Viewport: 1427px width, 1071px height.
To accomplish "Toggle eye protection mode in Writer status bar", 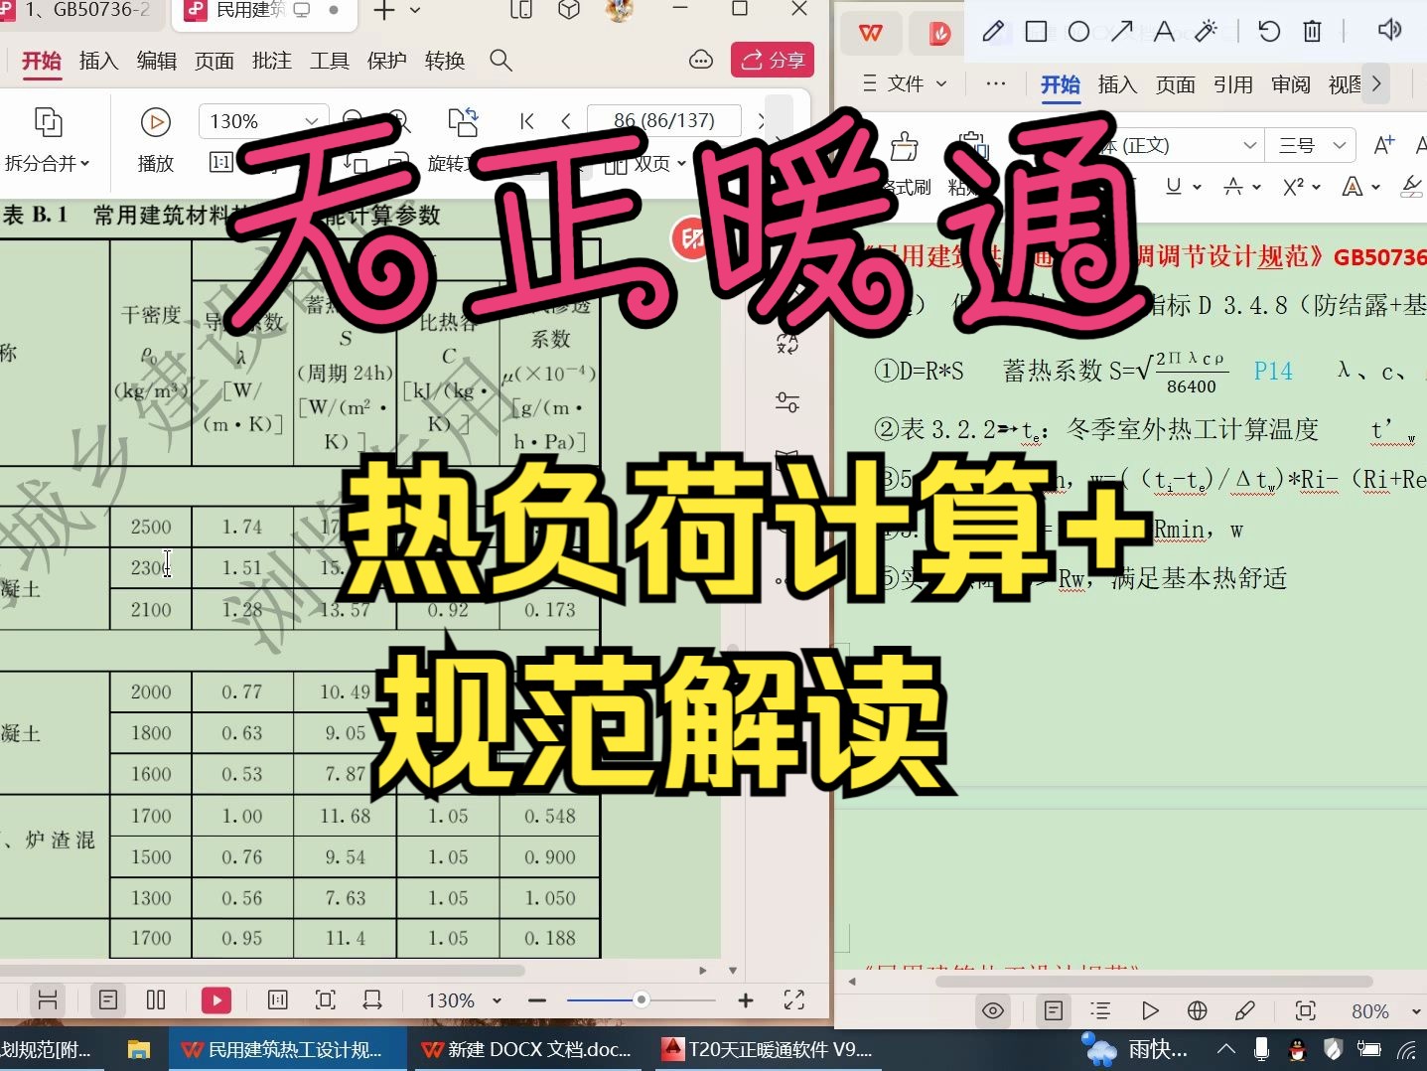I will 993,1011.
